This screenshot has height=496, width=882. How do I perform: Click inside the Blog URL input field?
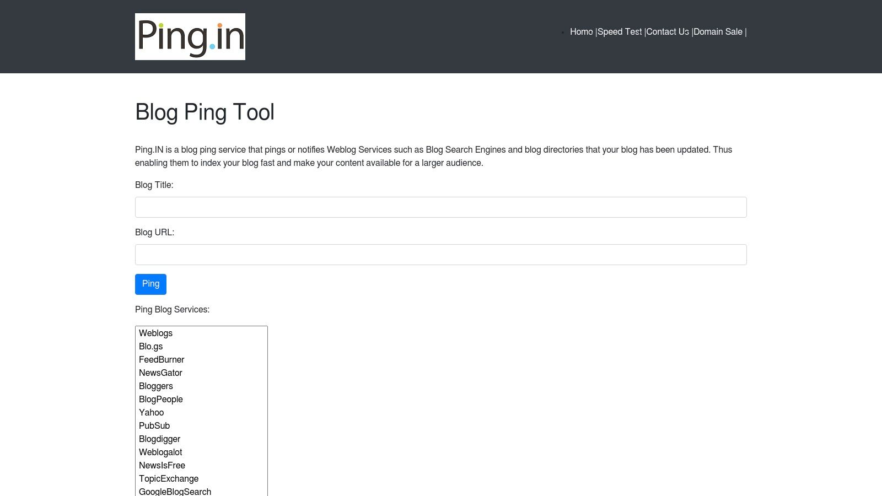[440, 254]
